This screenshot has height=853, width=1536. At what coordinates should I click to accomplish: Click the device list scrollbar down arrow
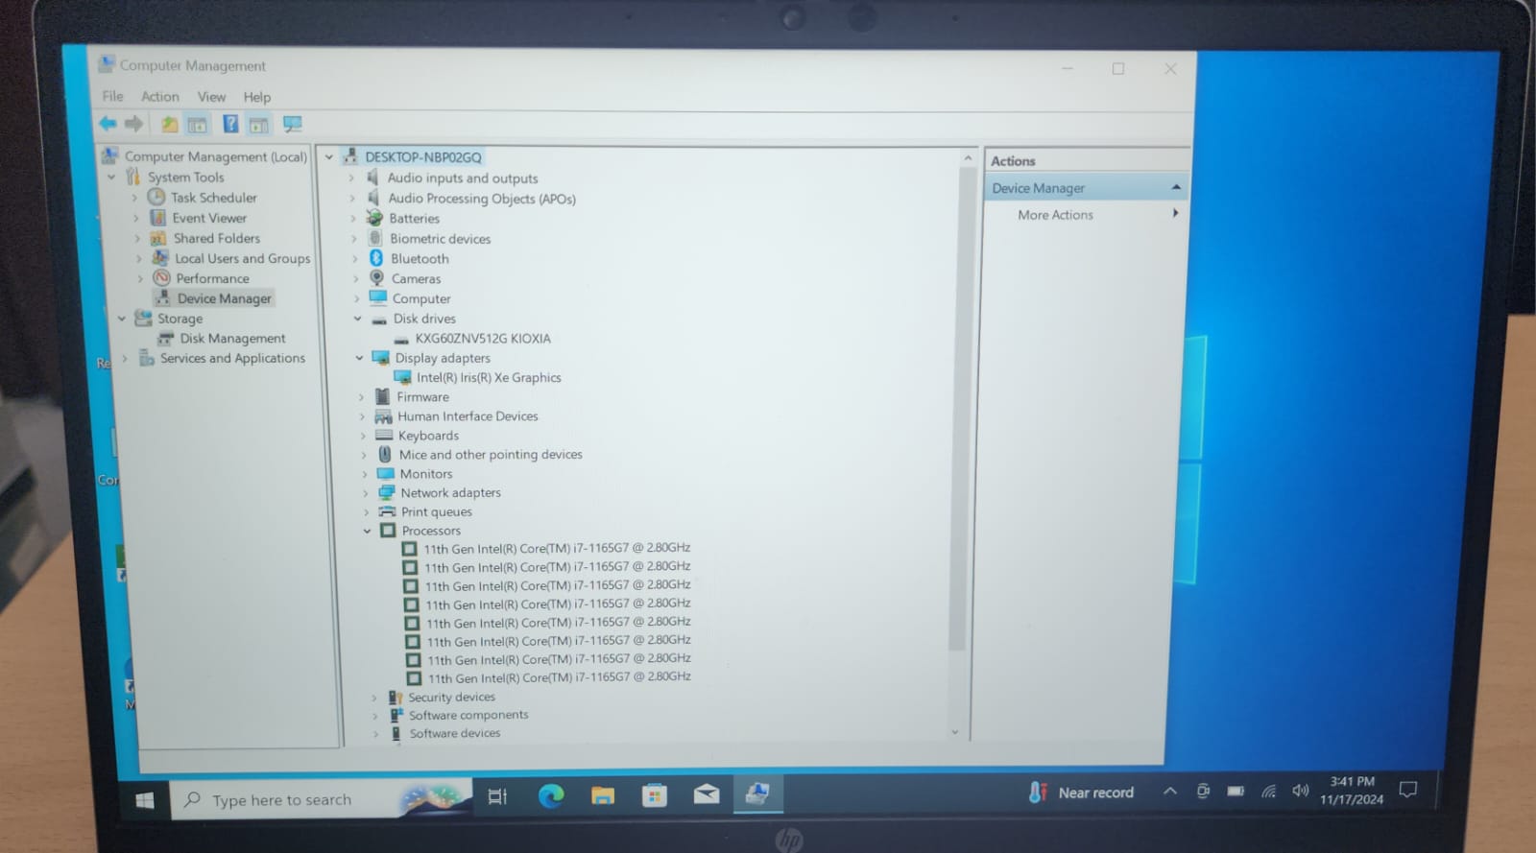(954, 732)
